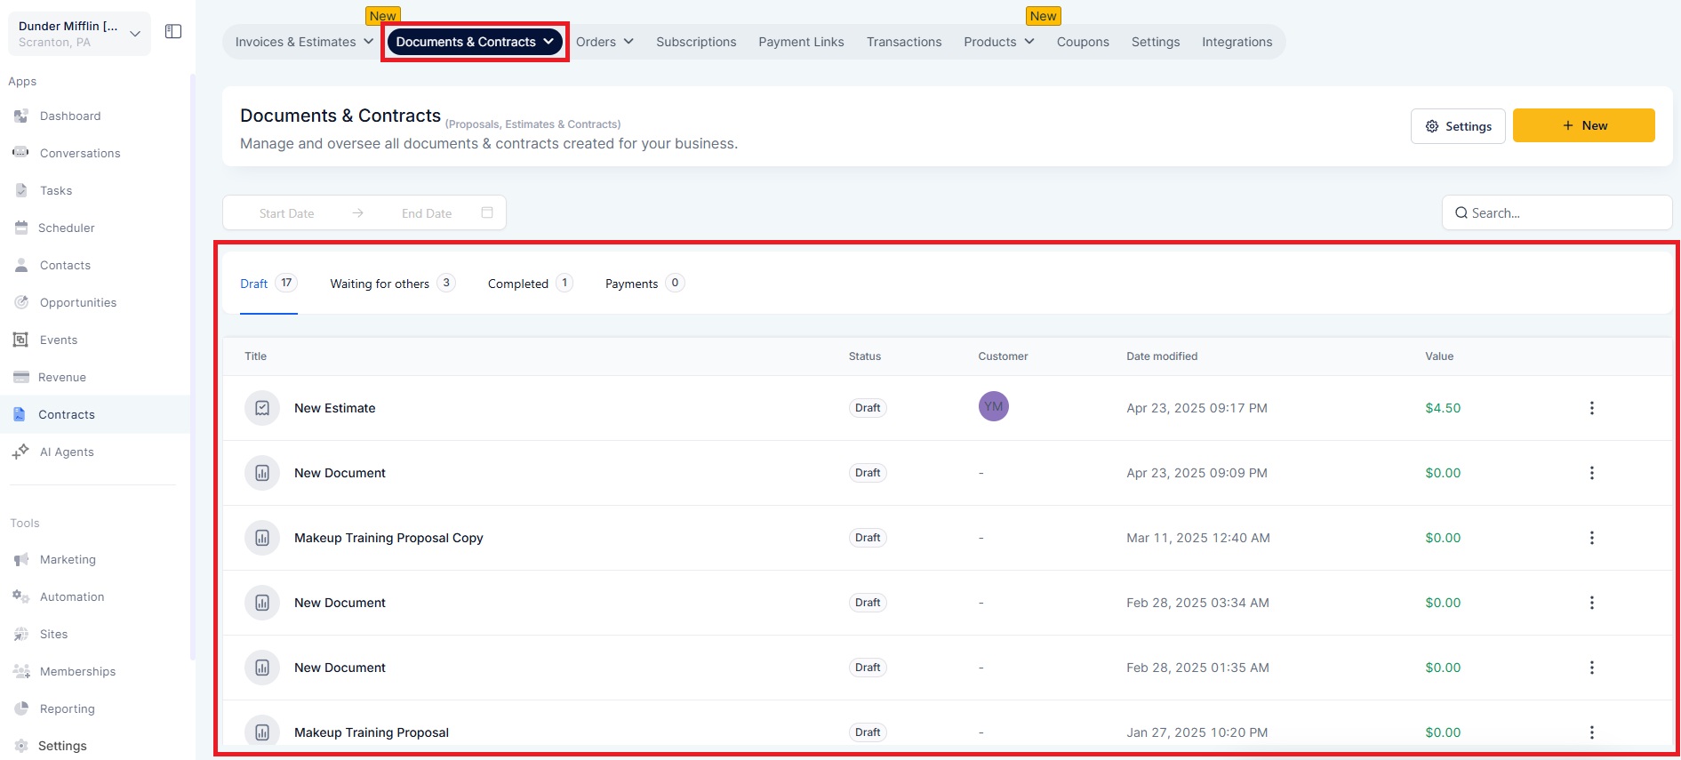This screenshot has width=1681, height=760.
Task: Open Settings at the sidebar bottom
Action: coord(62,746)
